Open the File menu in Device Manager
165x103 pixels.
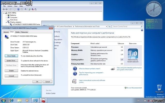(x=4, y=6)
